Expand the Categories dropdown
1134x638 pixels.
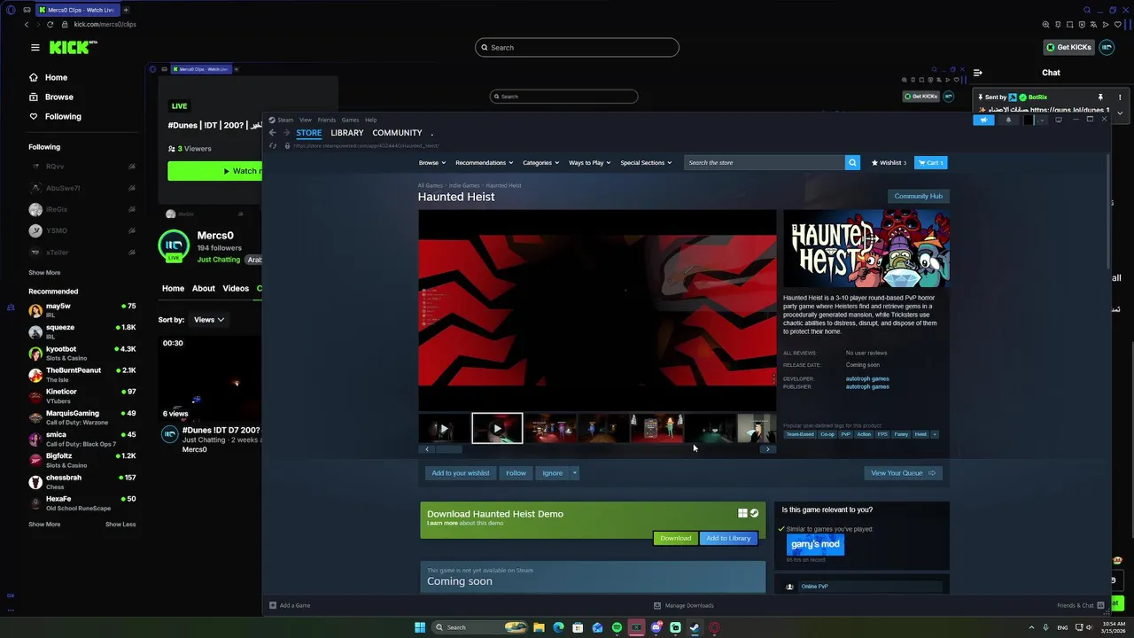(x=540, y=163)
